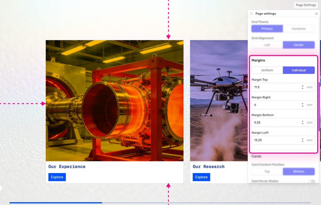The width and height of the screenshot is (321, 205).
Task: Click the Margin Left value field
Action: point(276,140)
